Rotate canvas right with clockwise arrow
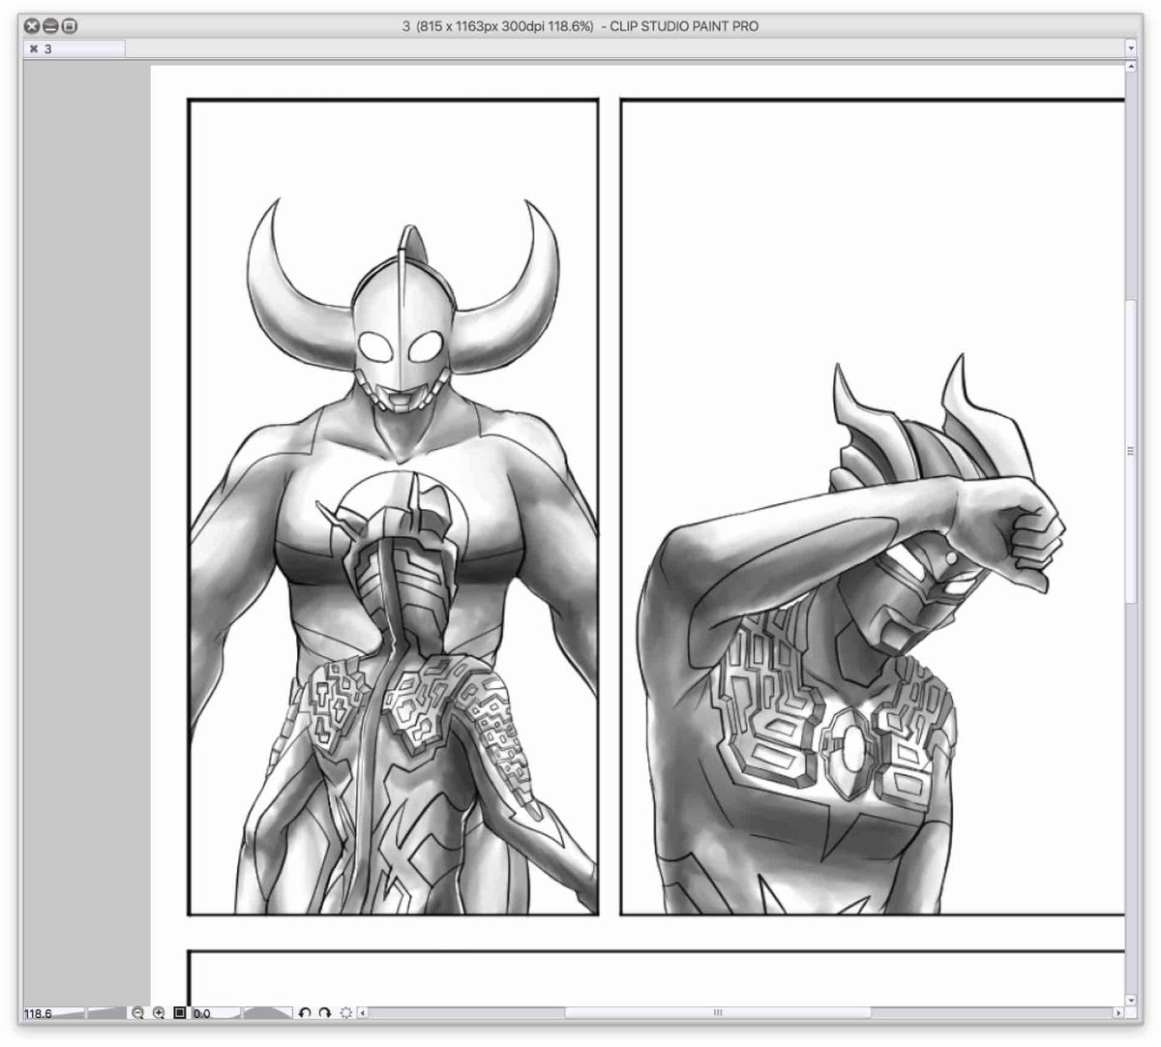The height and width of the screenshot is (1047, 1161). (x=325, y=1013)
